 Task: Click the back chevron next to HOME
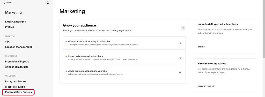click(x=4, y=3)
